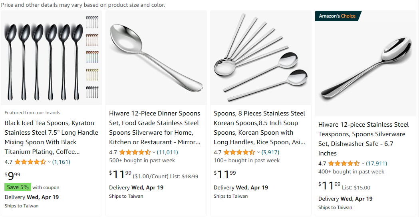This screenshot has height=217, width=419.
Task: Open Hiware 12-piece Stainless Steel Teaspoons link
Action: (364, 139)
